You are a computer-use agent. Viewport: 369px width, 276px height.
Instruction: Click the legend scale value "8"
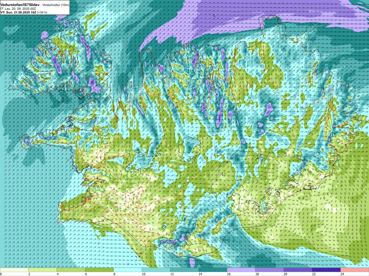[x=114, y=274]
